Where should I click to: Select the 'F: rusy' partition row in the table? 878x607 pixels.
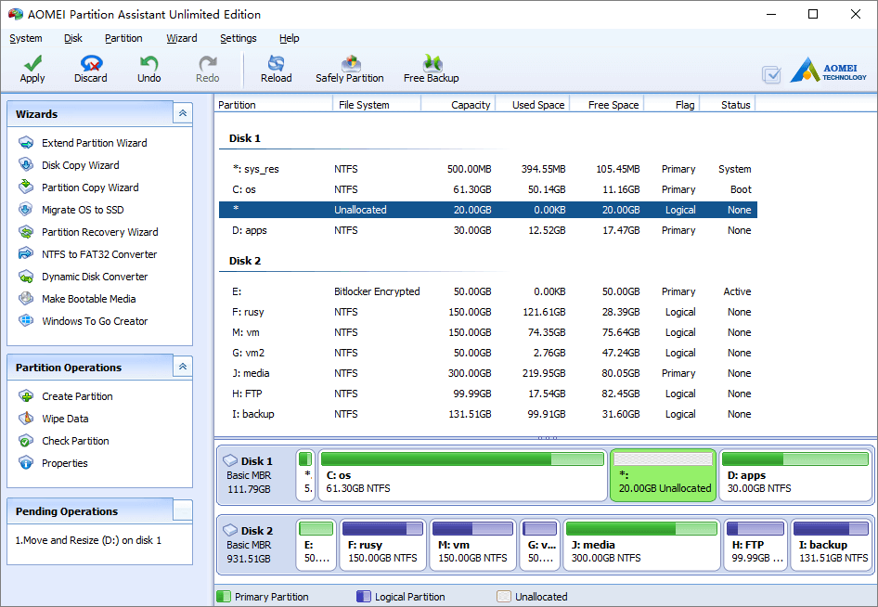point(487,312)
